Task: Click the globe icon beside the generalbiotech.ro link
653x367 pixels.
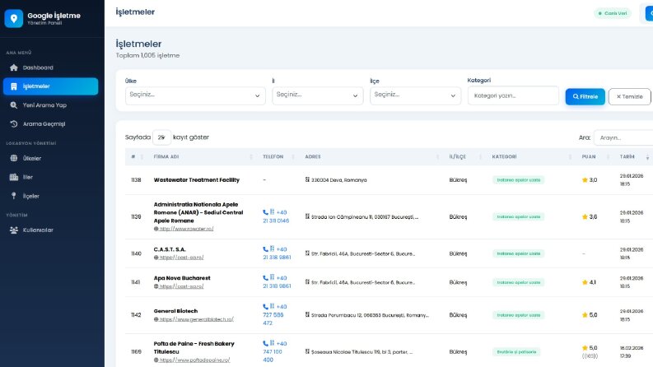Action: pos(156,319)
